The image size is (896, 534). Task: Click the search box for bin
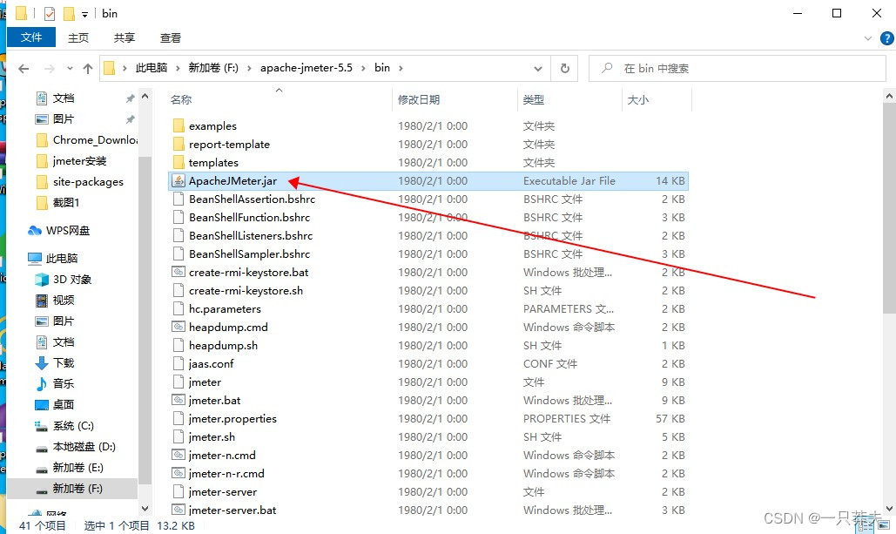click(738, 69)
